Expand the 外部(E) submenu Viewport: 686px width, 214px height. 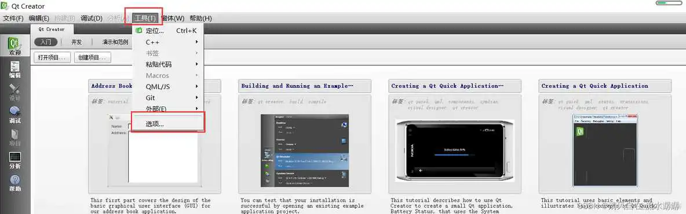(168, 108)
